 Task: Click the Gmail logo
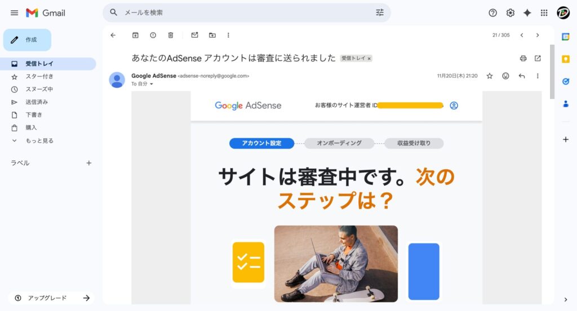tap(46, 13)
